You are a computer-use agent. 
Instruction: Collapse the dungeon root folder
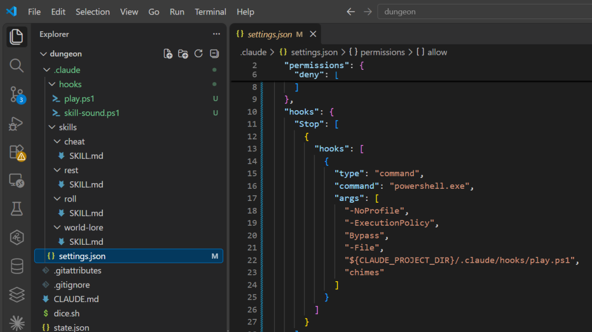(43, 54)
